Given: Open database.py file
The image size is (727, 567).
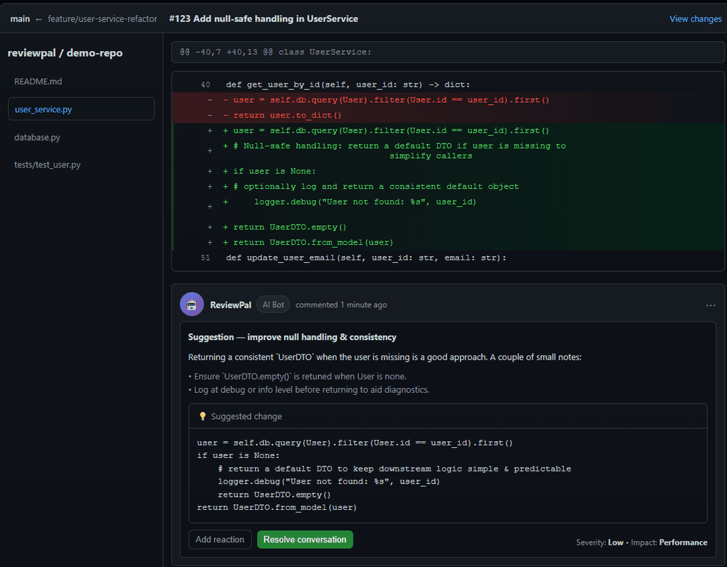Looking at the screenshot, I should 37,137.
